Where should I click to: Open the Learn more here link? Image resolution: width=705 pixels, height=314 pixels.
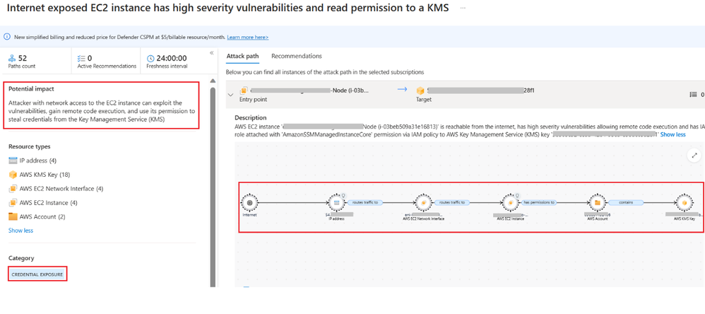pos(247,37)
